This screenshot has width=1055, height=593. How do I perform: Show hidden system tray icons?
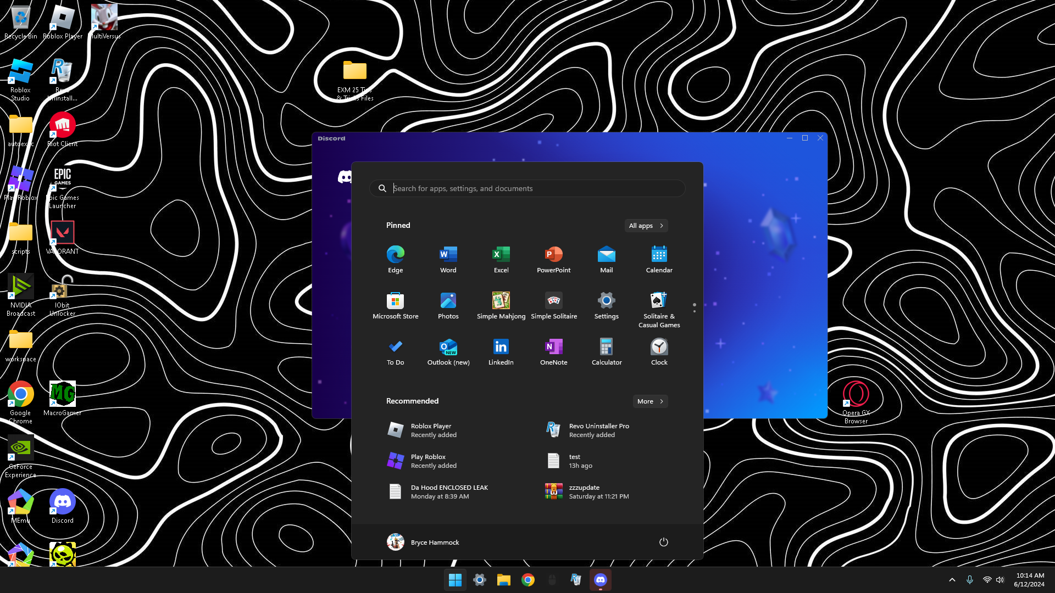pyautogui.click(x=952, y=580)
